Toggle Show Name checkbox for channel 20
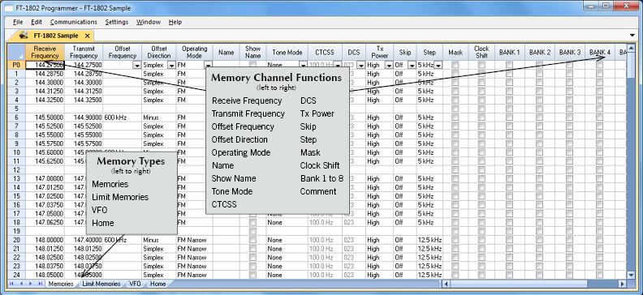 pyautogui.click(x=252, y=240)
